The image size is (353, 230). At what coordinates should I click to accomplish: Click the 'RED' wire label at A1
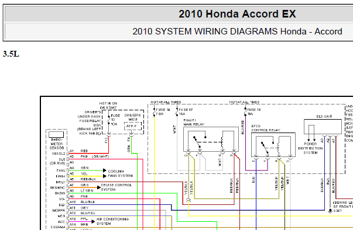pos(84,151)
